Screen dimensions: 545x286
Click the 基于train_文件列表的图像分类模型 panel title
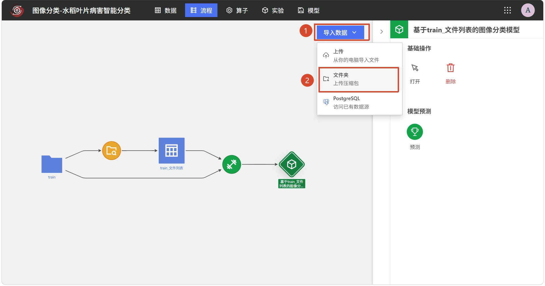coord(466,30)
